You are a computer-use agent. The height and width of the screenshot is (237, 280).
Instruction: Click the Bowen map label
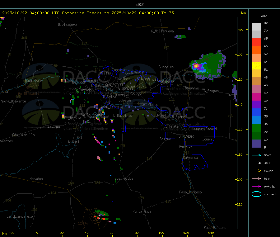coord(207,139)
